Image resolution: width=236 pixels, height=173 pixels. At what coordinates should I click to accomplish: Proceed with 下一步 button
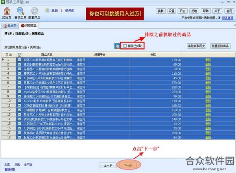click(x=128, y=165)
